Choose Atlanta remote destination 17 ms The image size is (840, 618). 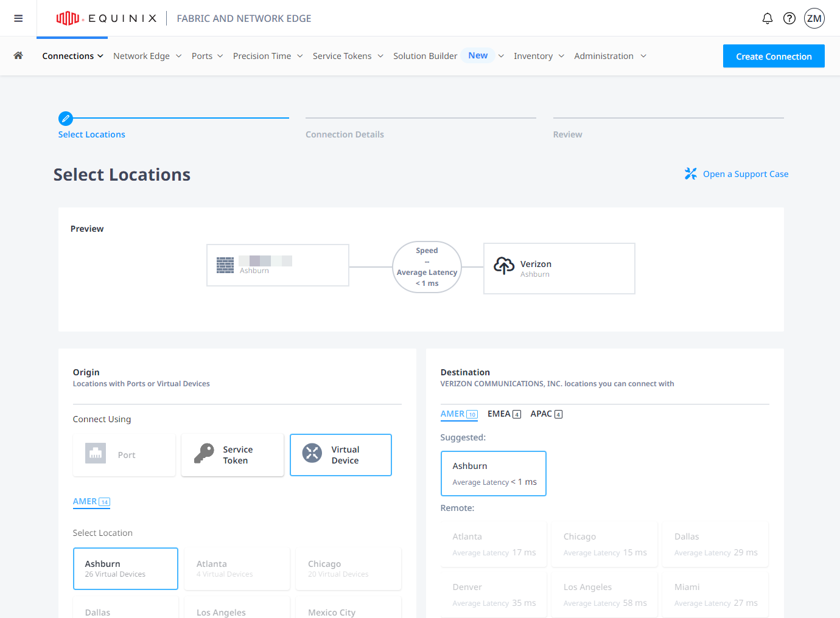pyautogui.click(x=494, y=544)
